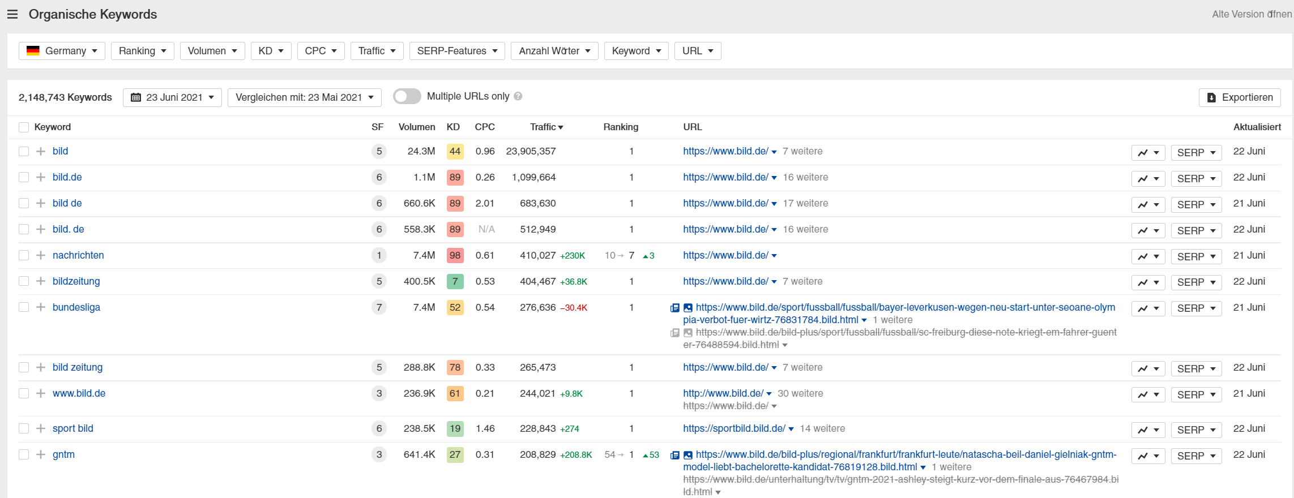
Task: Click the SERP features badge for bundesliga
Action: click(x=379, y=307)
